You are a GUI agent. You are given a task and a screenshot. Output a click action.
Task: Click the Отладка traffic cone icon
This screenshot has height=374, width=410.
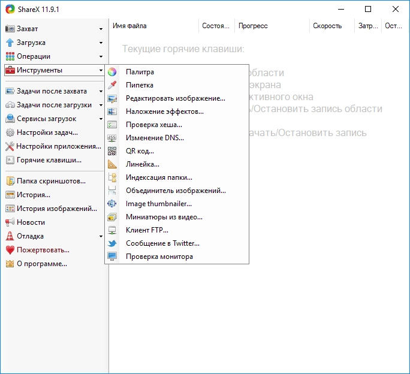click(x=10, y=236)
